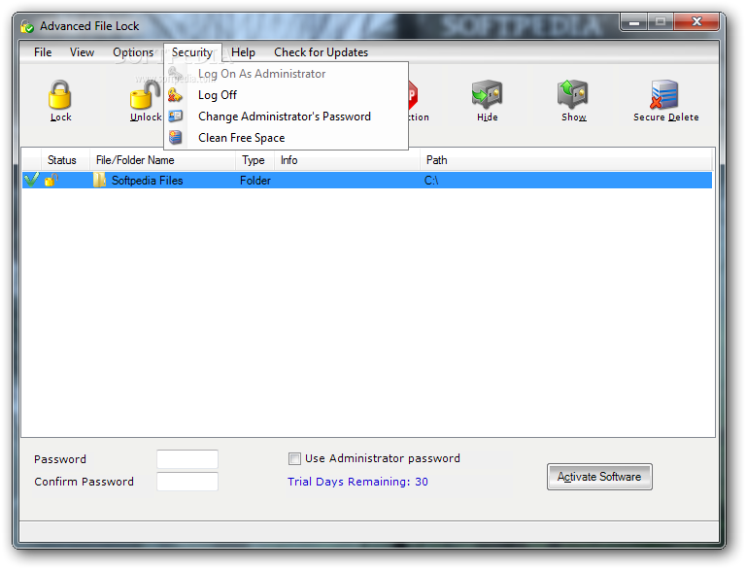Enable Use Administrator password checkbox
Image resolution: width=746 pixels, height=569 pixels.
[294, 458]
